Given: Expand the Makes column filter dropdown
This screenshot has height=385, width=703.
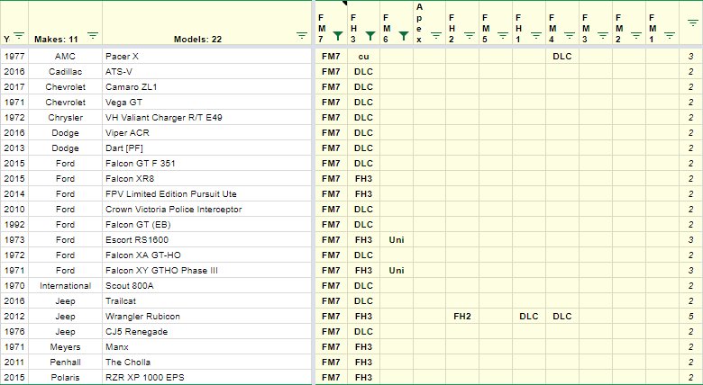Looking at the screenshot, I should point(92,35).
